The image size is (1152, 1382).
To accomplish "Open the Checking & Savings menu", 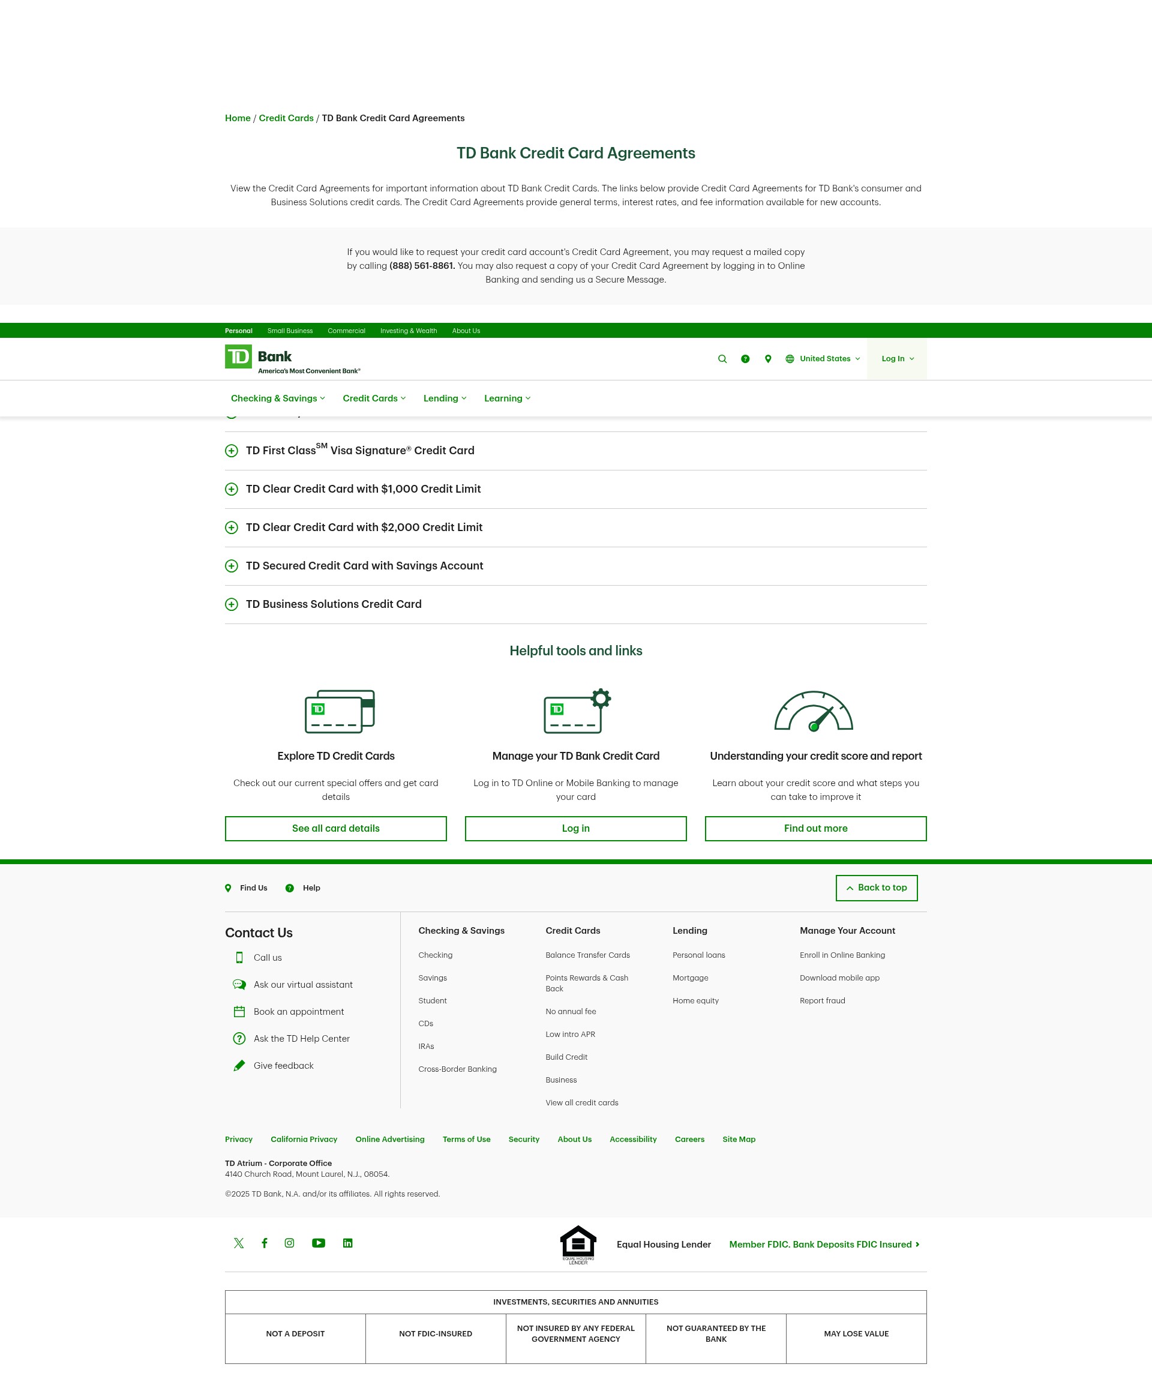I will [x=278, y=398].
